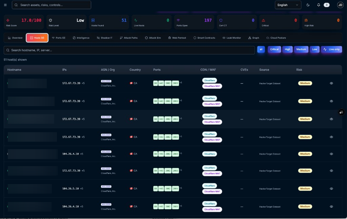Screen dimensions: 347x219
Task: Click eye icon on last host row
Action: click(x=331, y=206)
